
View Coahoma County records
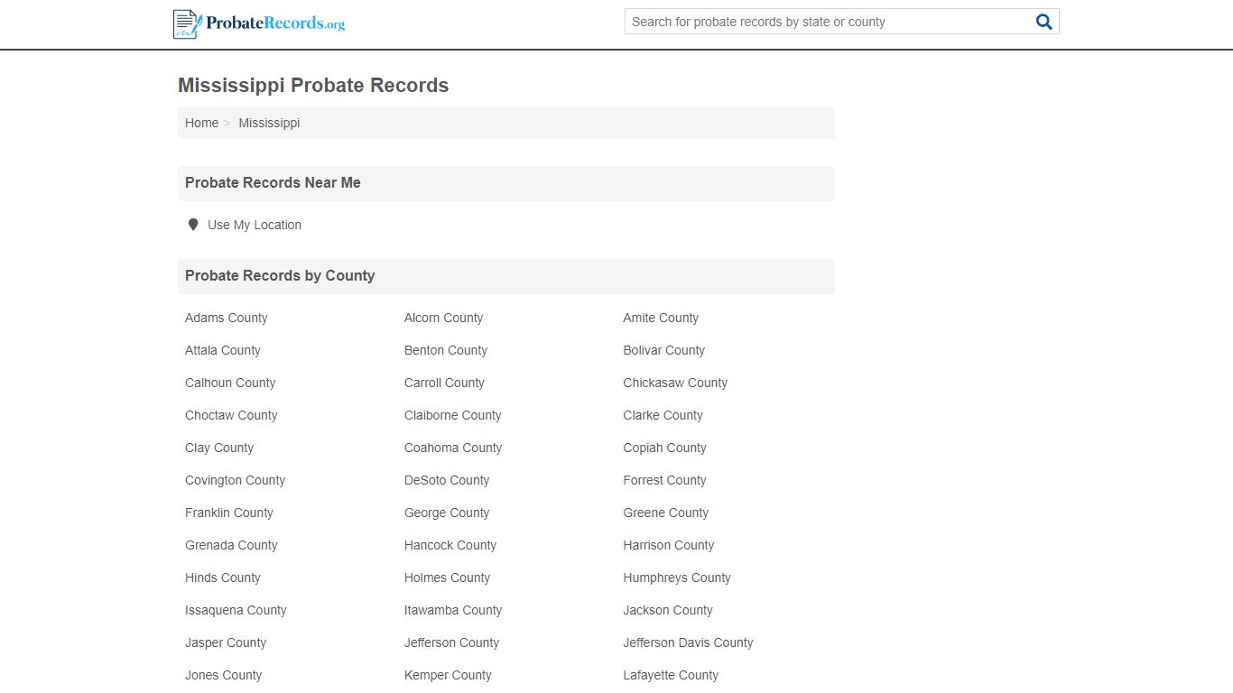tap(453, 448)
